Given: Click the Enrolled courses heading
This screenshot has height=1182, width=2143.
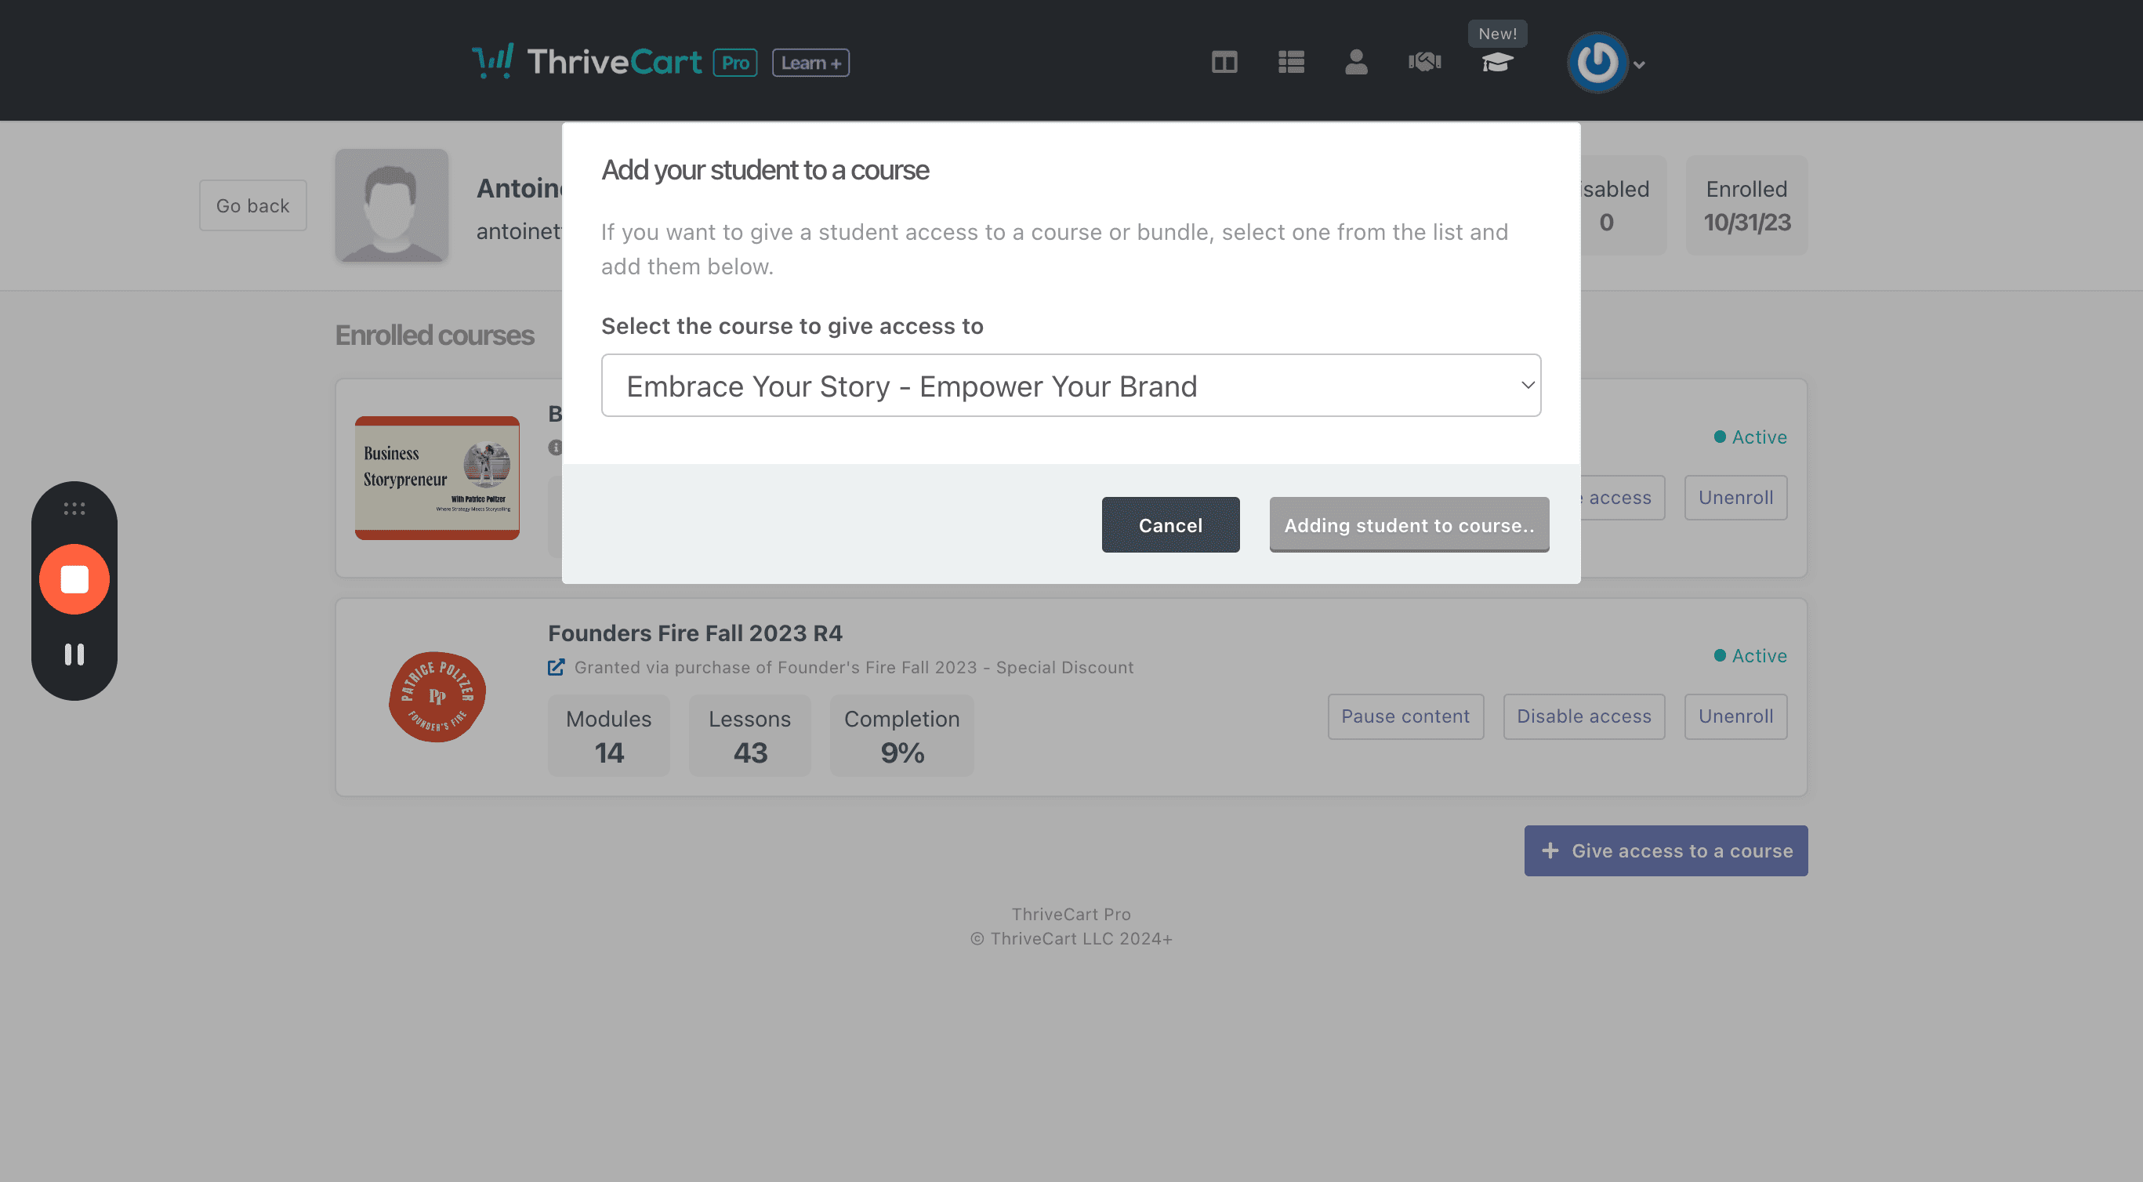Looking at the screenshot, I should (434, 335).
